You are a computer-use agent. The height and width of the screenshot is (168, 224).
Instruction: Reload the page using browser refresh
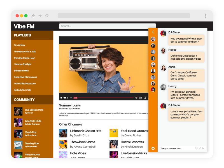47,16
